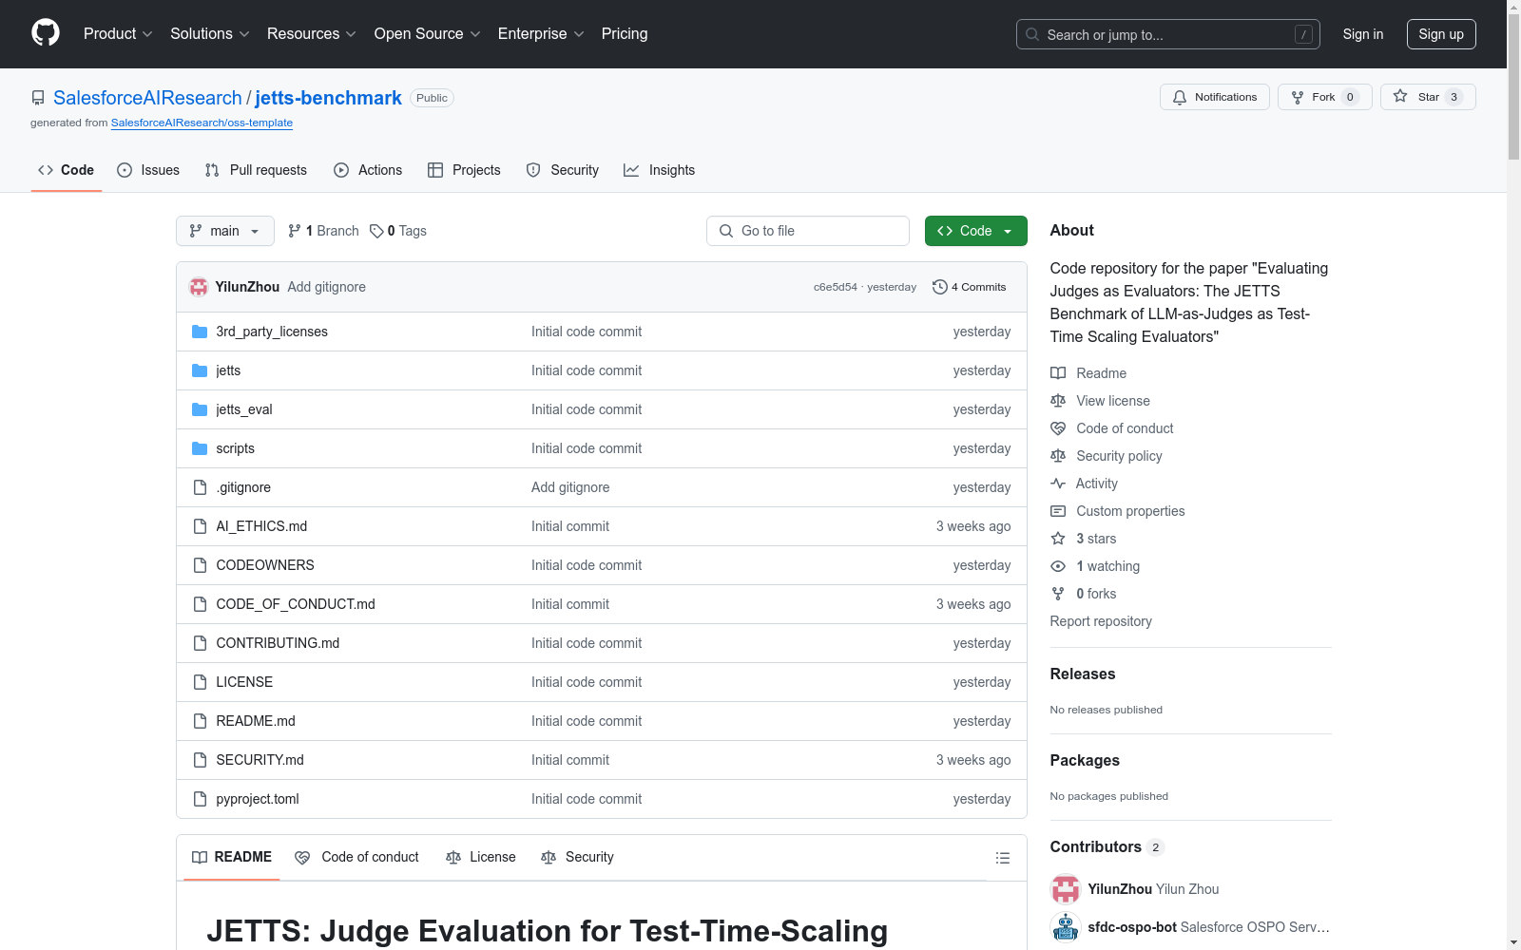Screen dimensions: 1521x950
Task: Click the forks icon in About
Action: pyautogui.click(x=1058, y=594)
